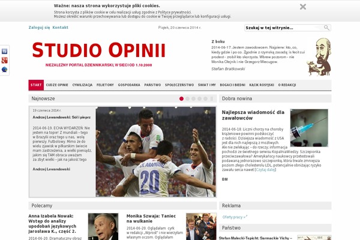360x240 pixels.
Task: Close the cookies notice banner
Action: pyautogui.click(x=303, y=7)
